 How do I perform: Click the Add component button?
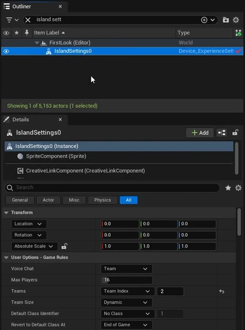click(x=200, y=133)
